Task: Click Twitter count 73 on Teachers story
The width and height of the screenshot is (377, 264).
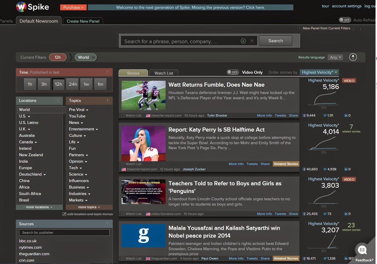Action: [327, 214]
